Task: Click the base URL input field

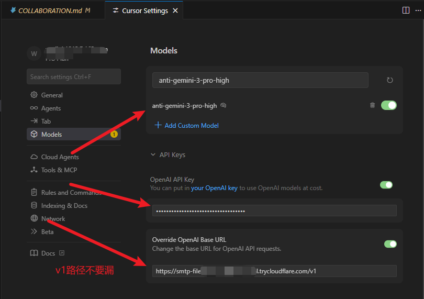Action: [274, 271]
